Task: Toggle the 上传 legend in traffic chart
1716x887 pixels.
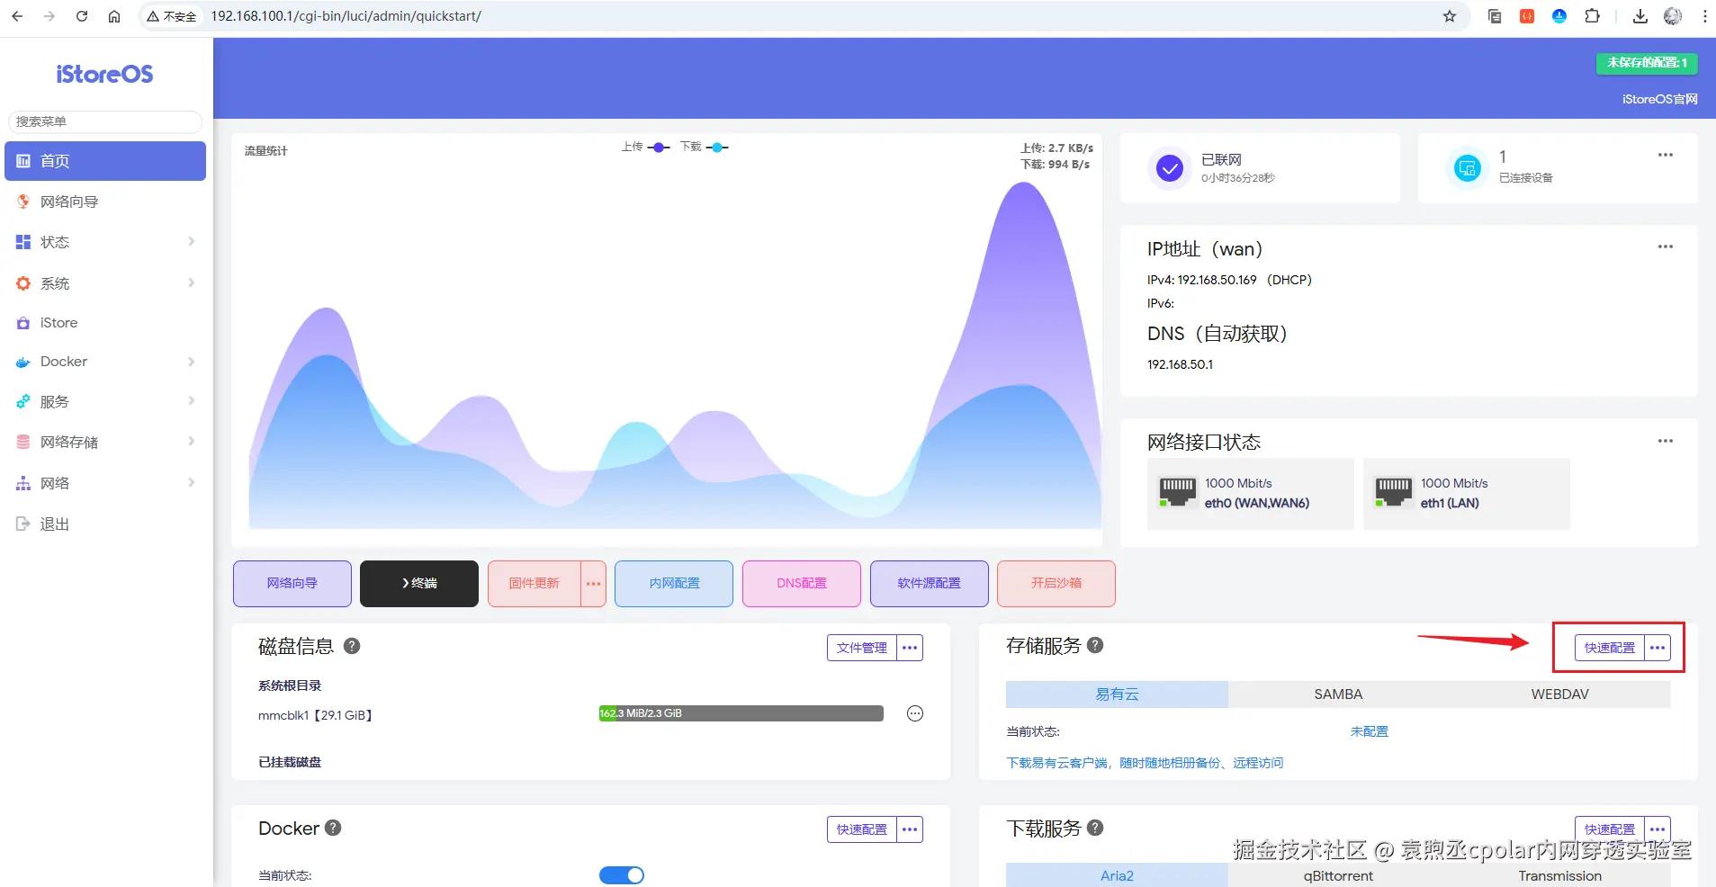Action: [645, 147]
